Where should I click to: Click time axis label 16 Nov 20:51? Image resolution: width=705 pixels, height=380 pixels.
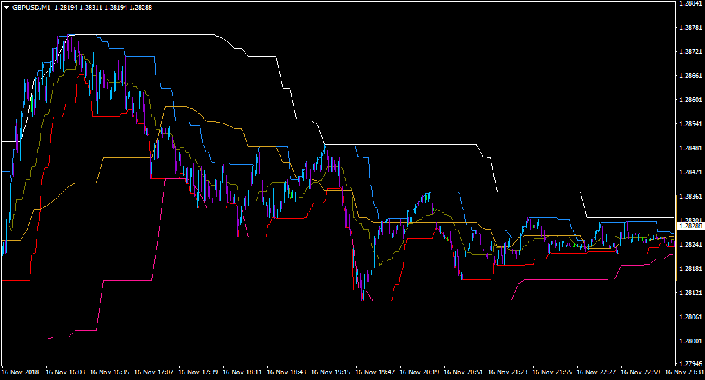click(463, 372)
